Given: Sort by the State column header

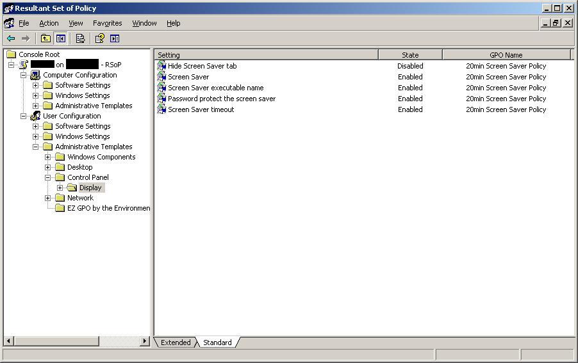Looking at the screenshot, I should pos(410,55).
